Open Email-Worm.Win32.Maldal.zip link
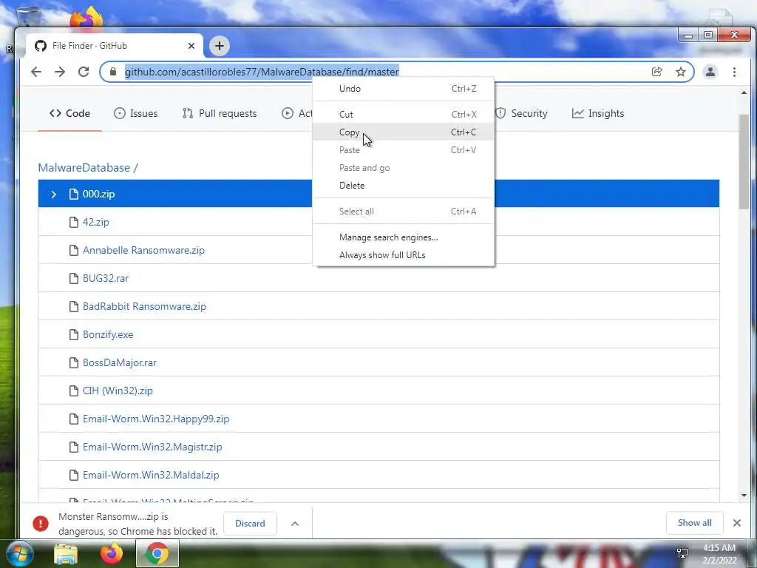This screenshot has width=757, height=568. 151,475
